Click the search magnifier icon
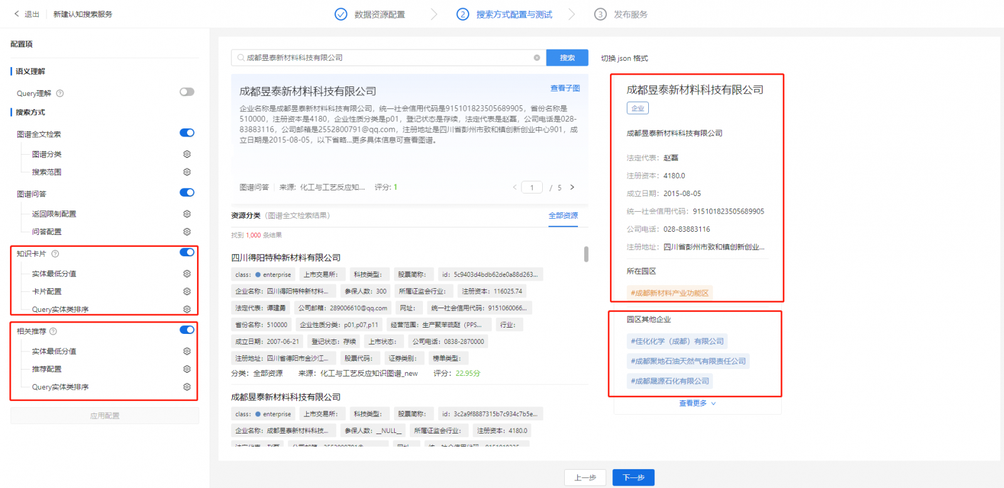1004x488 pixels. (241, 58)
